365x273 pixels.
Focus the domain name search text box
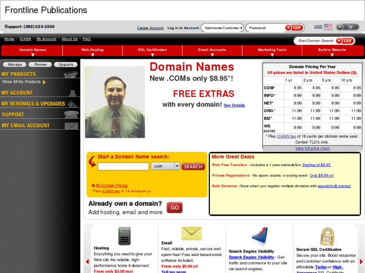[123, 166]
